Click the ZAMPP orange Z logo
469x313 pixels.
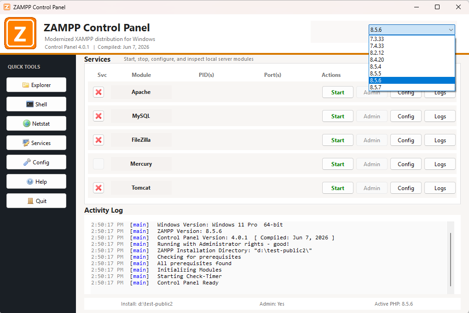pyautogui.click(x=20, y=33)
